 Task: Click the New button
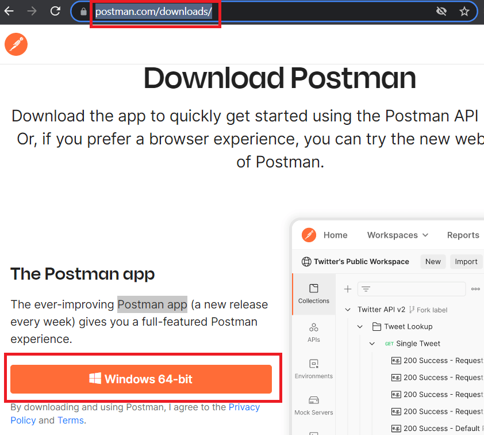pyautogui.click(x=433, y=262)
